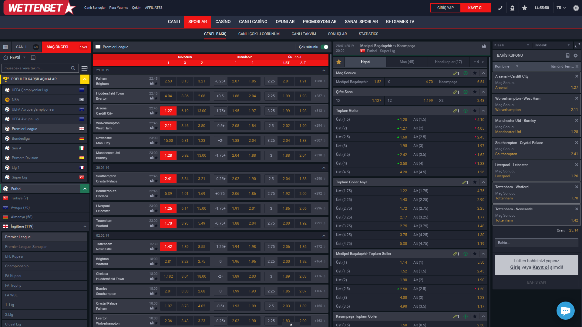Screen dimensions: 582x327
Task: Click the phone contact icon in header
Action: 500,8
